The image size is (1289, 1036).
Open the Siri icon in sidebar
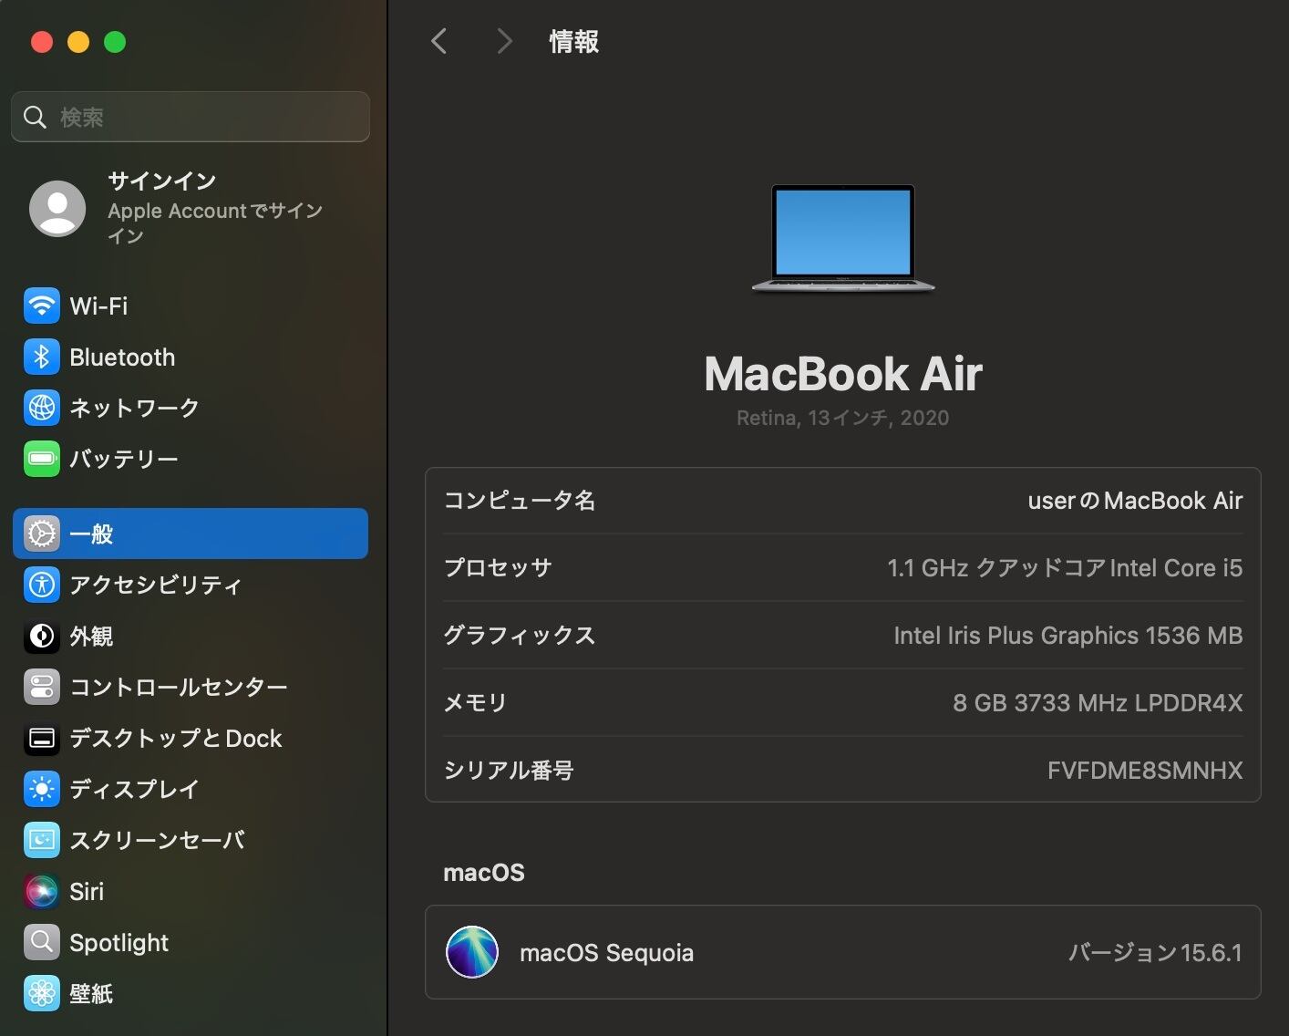click(x=42, y=891)
